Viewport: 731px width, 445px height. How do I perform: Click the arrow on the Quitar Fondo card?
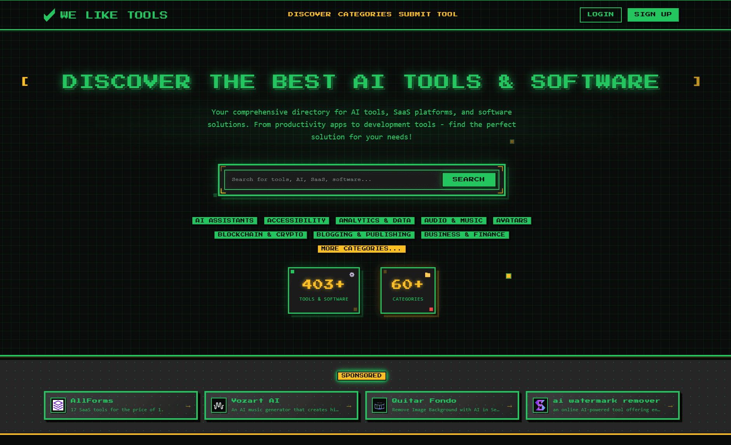(x=509, y=406)
